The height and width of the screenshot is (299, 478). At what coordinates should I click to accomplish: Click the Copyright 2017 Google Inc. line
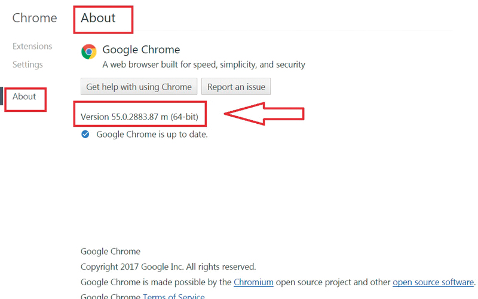[168, 267]
